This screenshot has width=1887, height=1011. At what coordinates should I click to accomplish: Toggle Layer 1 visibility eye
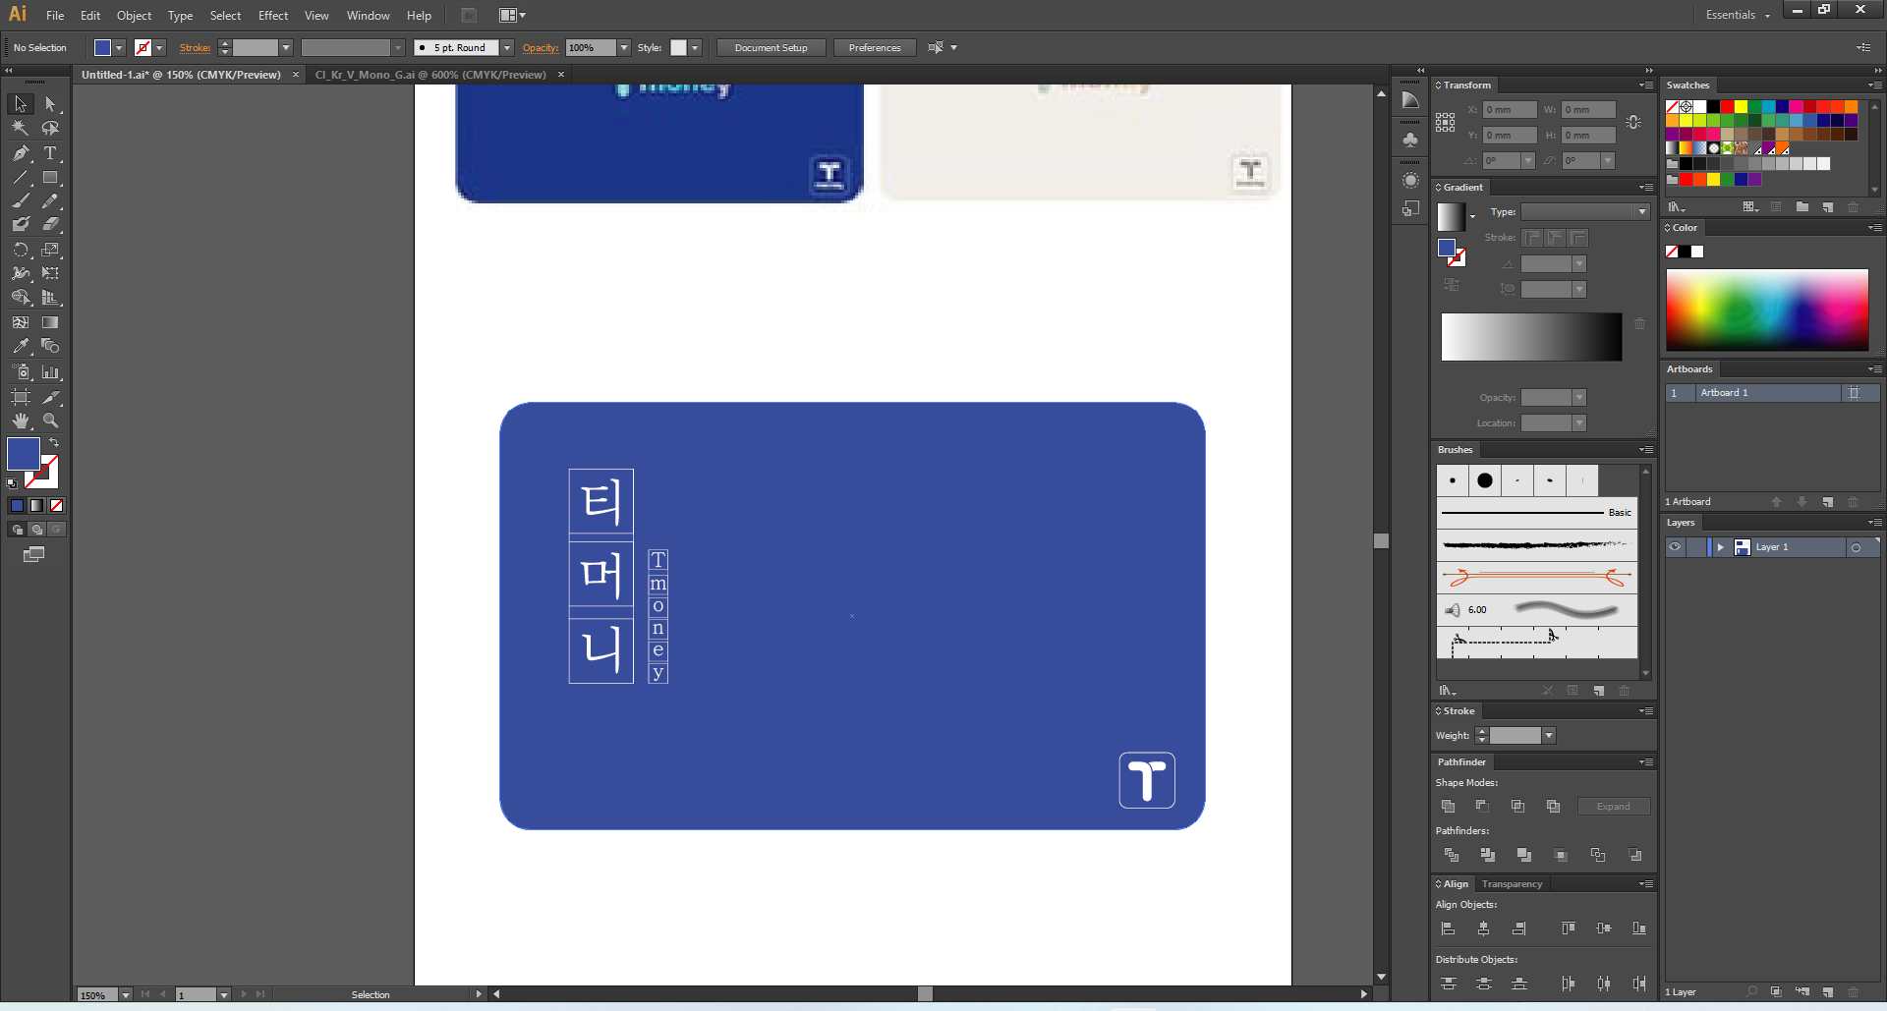(x=1675, y=547)
